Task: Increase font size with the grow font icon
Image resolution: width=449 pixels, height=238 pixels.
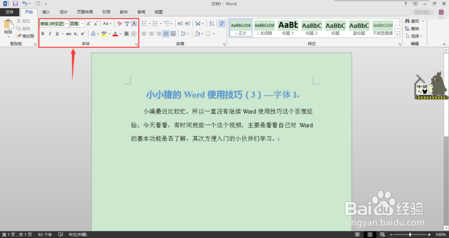Action: (89, 24)
